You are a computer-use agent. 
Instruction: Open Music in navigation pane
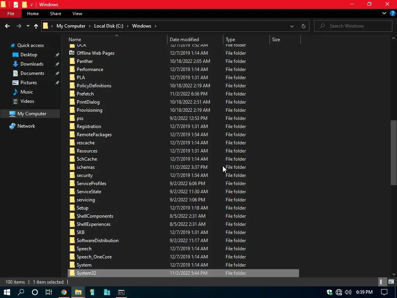pyautogui.click(x=27, y=92)
